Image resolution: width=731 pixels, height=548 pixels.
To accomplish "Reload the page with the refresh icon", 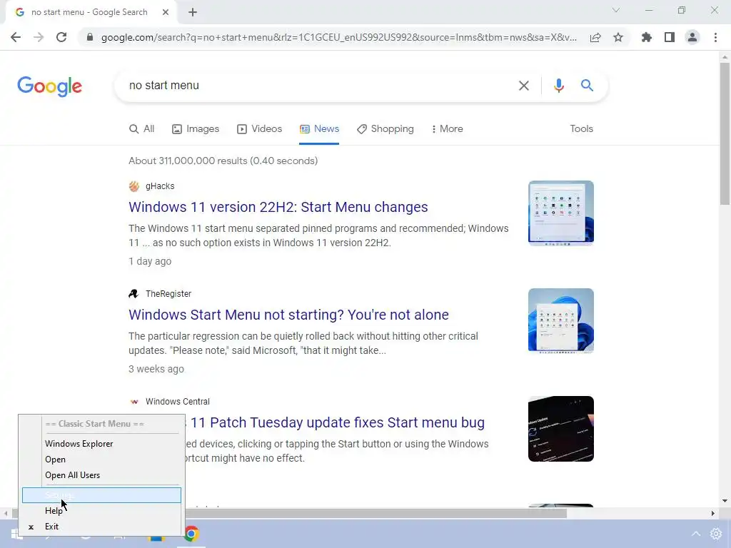I will (61, 37).
